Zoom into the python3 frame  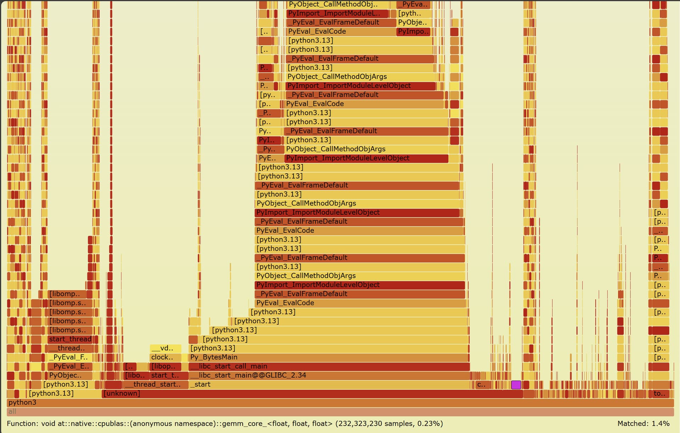point(340,403)
